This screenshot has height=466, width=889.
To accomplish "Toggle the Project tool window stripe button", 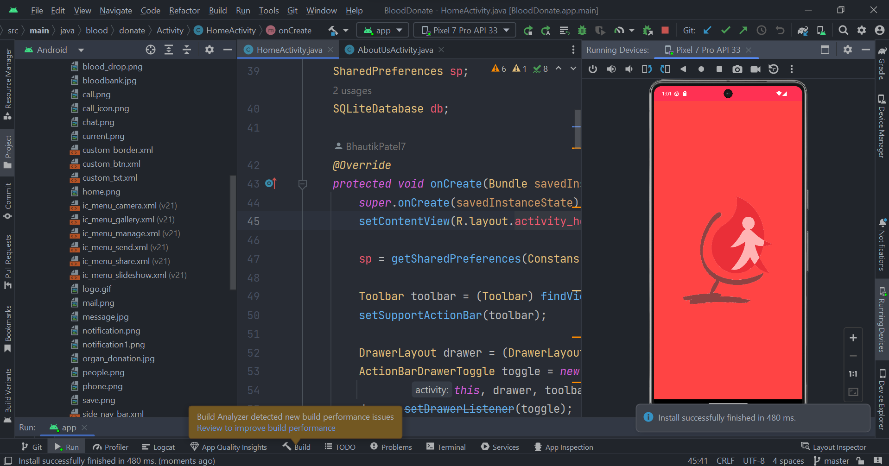I will [x=8, y=152].
